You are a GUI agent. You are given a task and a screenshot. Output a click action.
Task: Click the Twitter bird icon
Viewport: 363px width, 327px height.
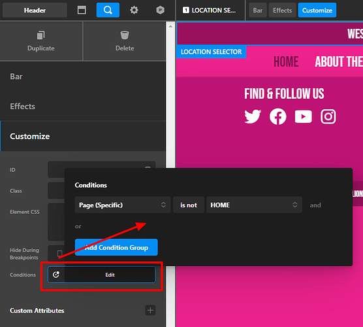253,116
